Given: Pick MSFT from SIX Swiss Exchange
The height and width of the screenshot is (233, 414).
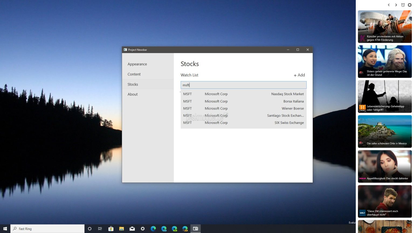Looking at the screenshot, I should pyautogui.click(x=243, y=123).
